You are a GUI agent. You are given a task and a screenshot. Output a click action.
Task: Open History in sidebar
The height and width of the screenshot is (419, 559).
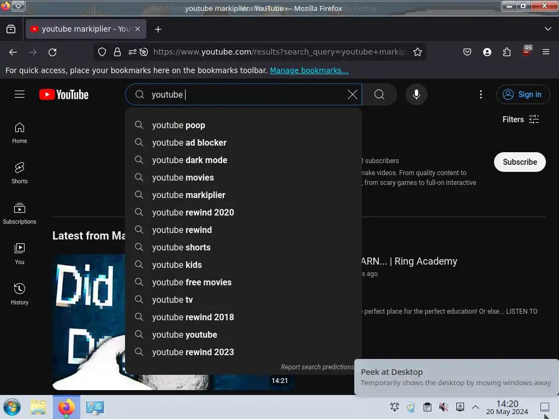[x=20, y=294]
